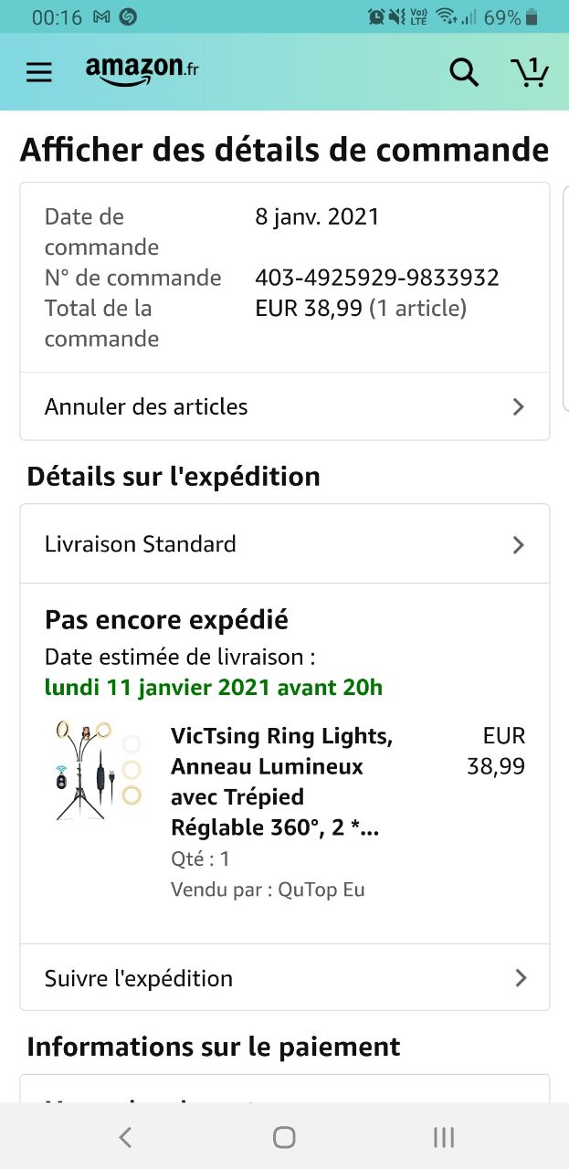This screenshot has width=569, height=1169.
Task: Tap the order number 403-4925929-9833932
Action: pyautogui.click(x=377, y=278)
